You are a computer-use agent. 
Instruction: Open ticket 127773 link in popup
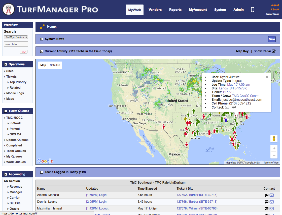[228, 92]
